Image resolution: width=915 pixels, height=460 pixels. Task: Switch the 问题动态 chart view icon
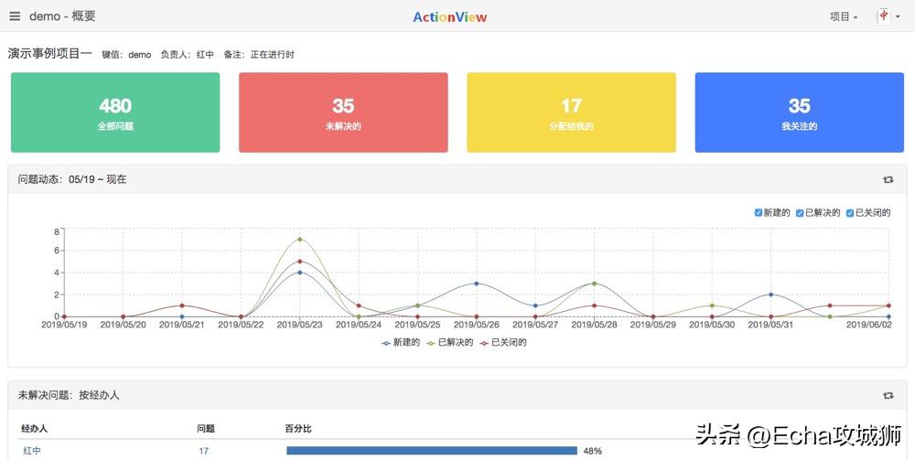click(x=888, y=179)
